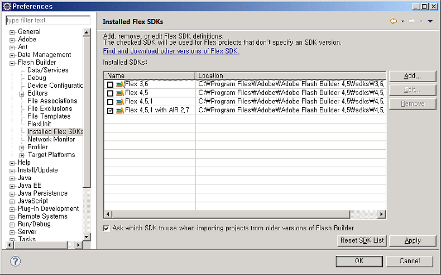Click the forward navigation arrow icon
The height and width of the screenshot is (275, 441).
tap(412, 21)
